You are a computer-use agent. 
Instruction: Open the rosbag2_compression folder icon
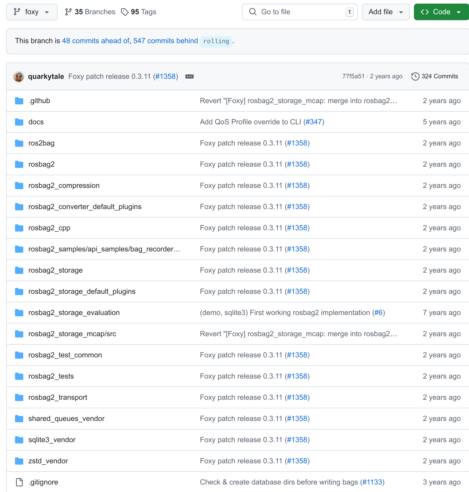(x=19, y=186)
